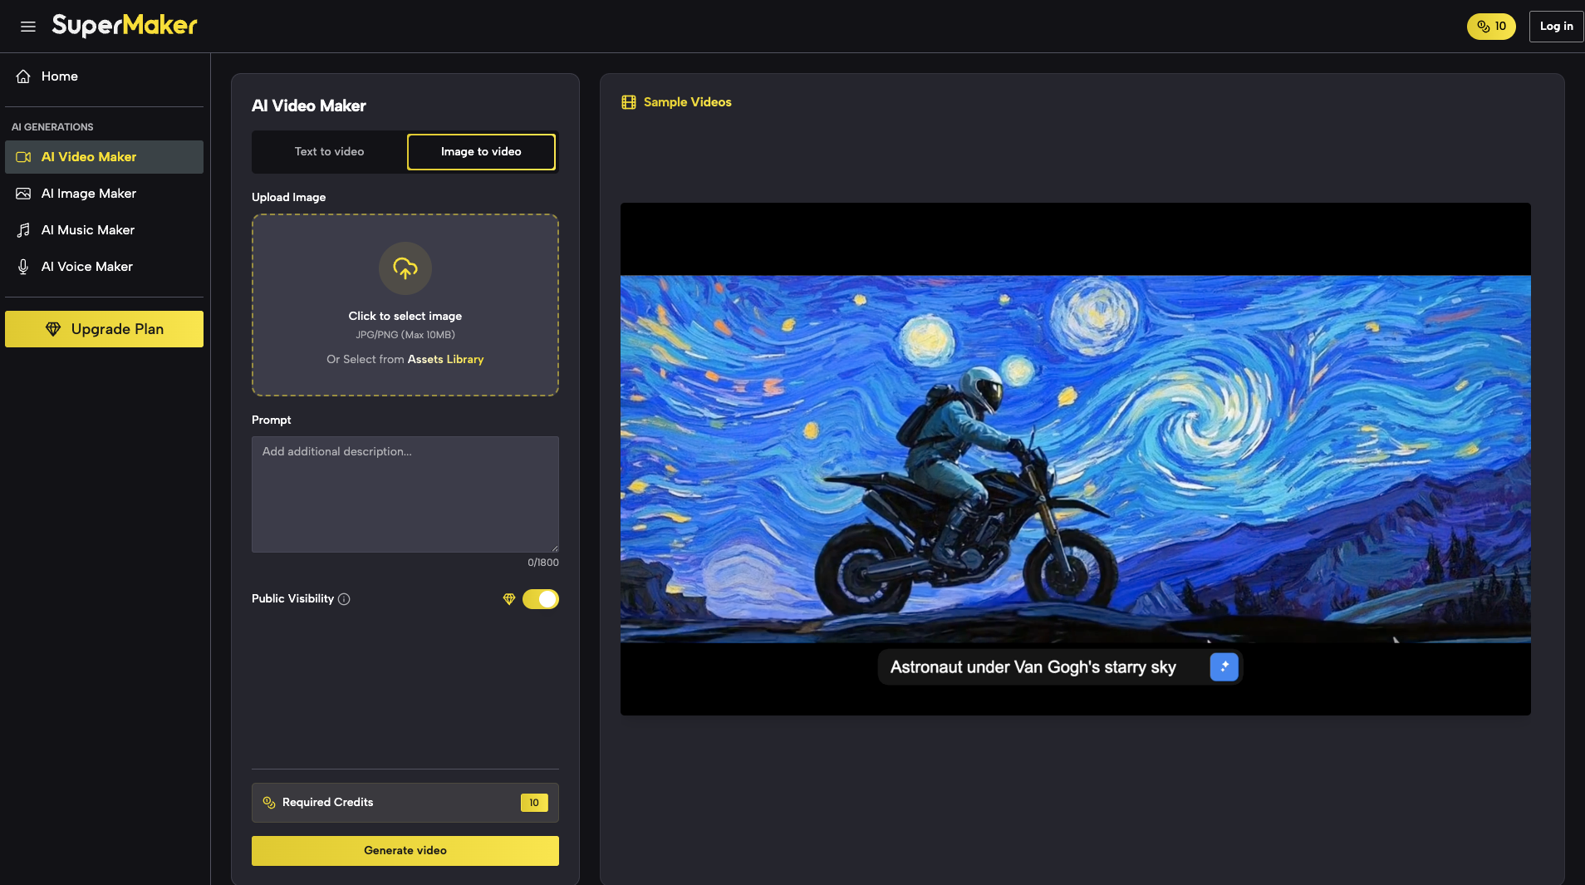Click the AI Video Maker camera icon
The image size is (1585, 885).
(x=23, y=157)
